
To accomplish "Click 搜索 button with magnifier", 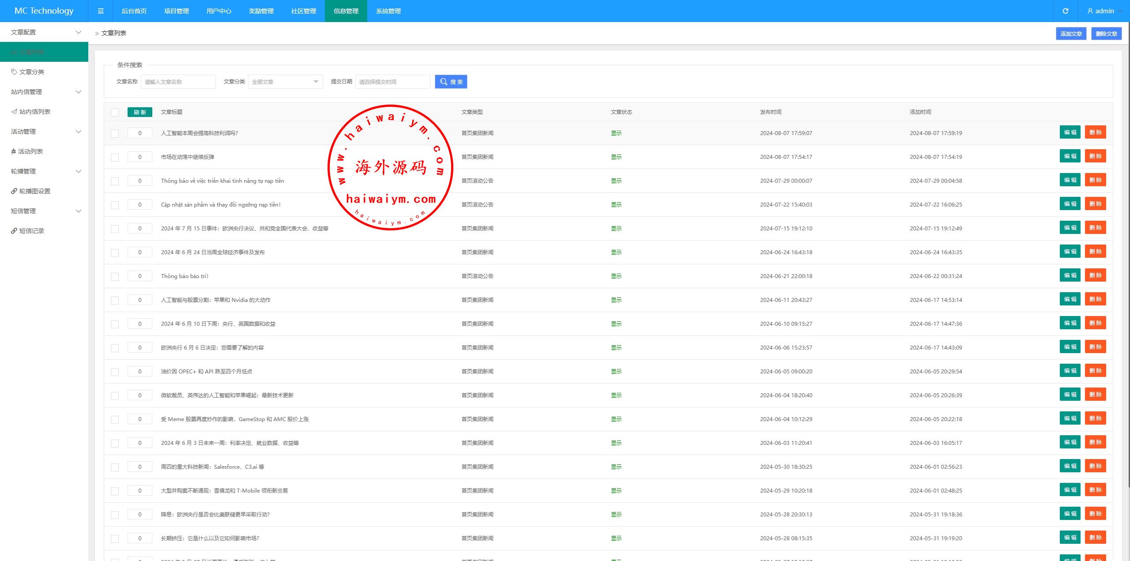I will pyautogui.click(x=451, y=82).
